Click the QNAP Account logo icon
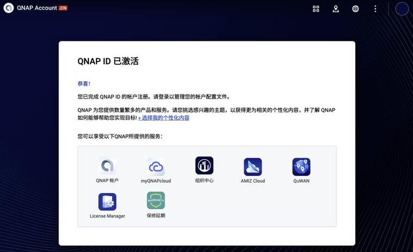Image resolution: width=413 pixels, height=252 pixels. (8, 8)
